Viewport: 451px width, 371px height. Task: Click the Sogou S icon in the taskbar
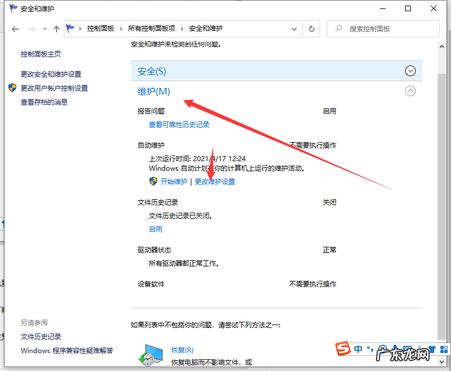[x=342, y=349]
